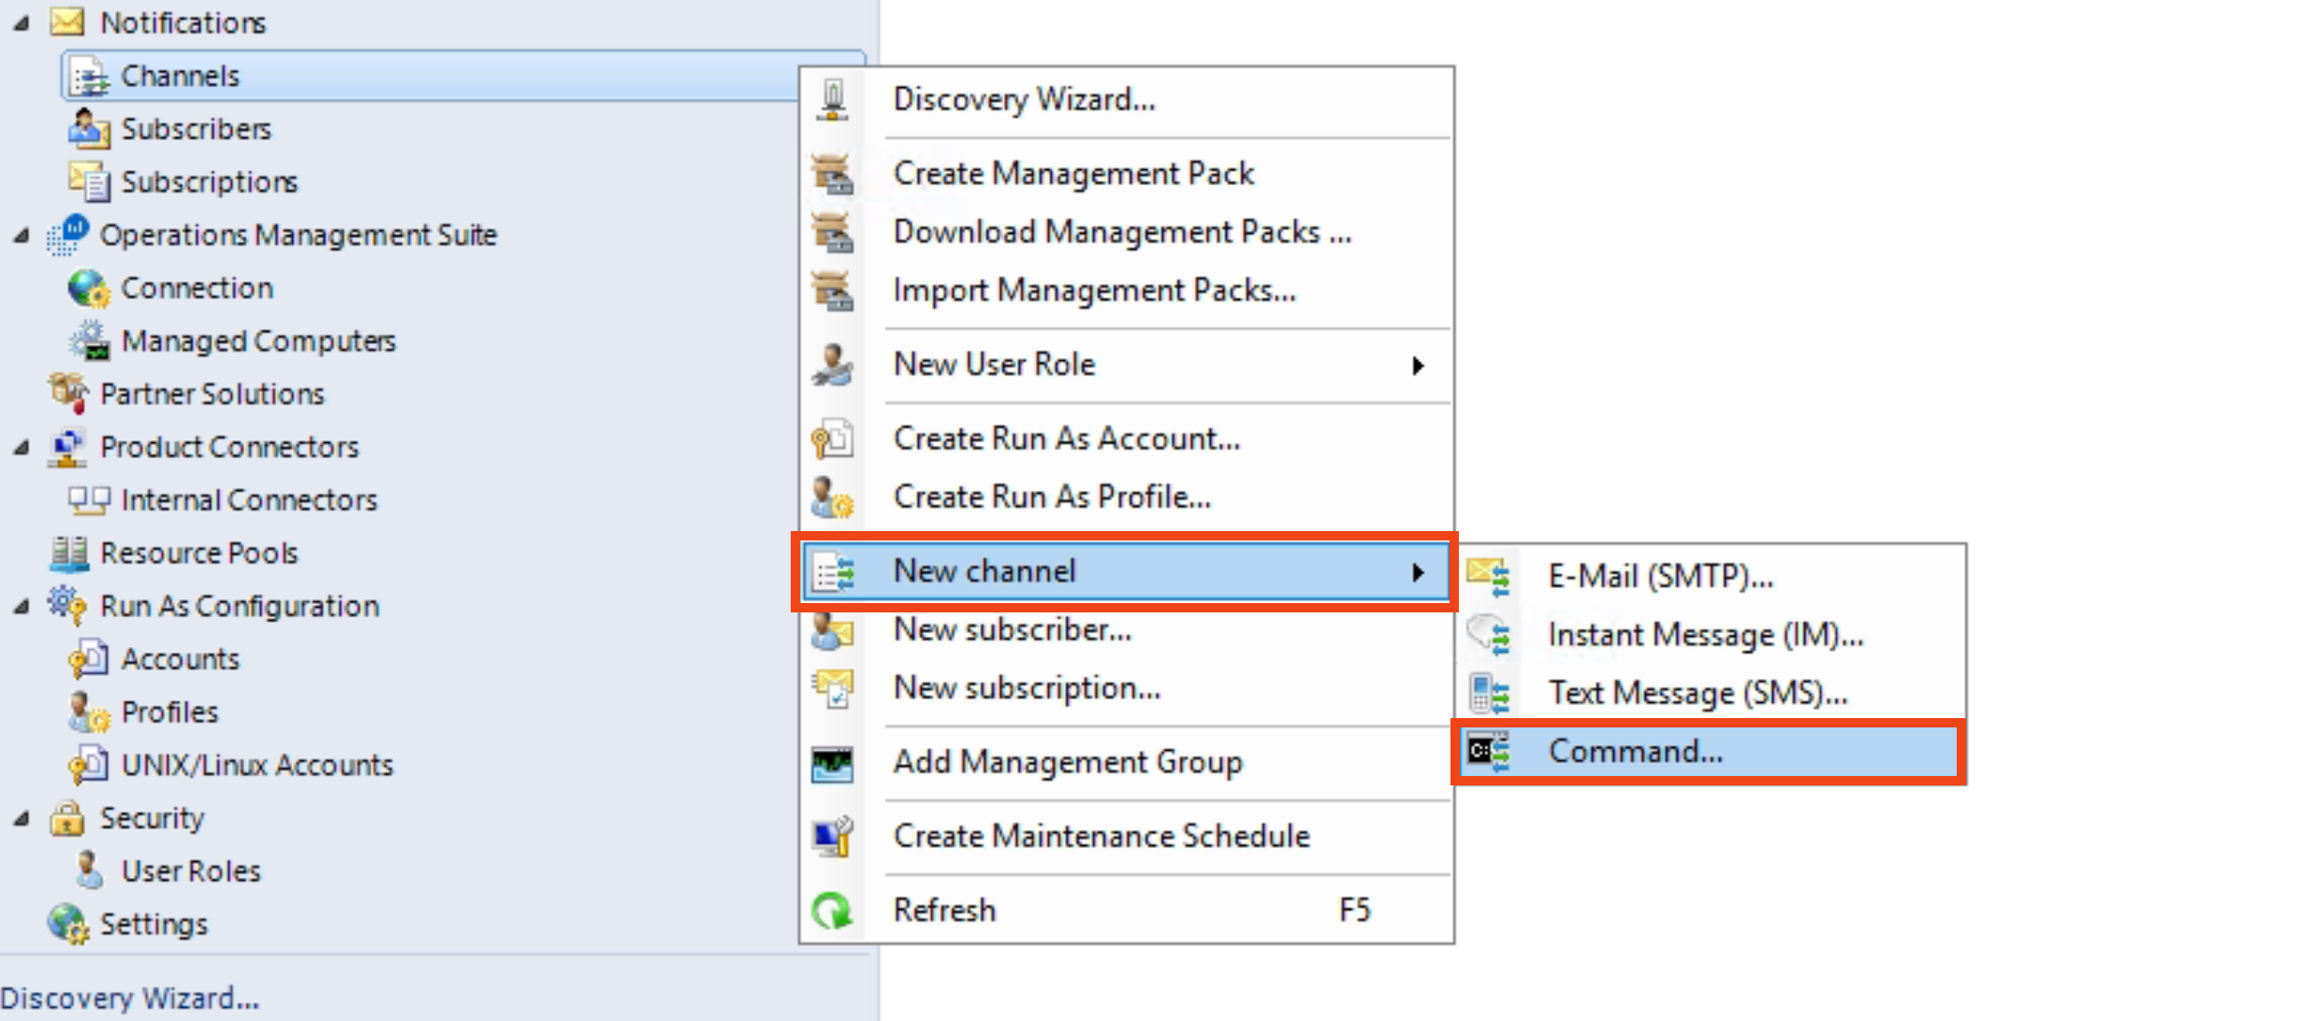Screen dimensions: 2317x1021
Task: Choose Command... from the channel submenu
Action: (x=1635, y=752)
